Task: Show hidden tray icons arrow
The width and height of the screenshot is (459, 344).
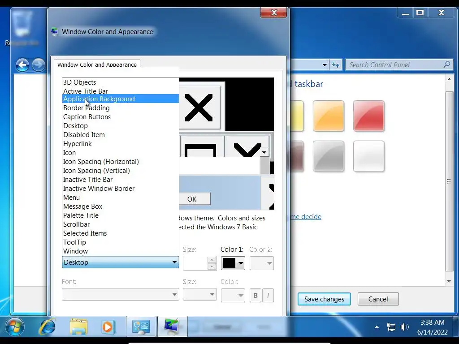Action: point(377,327)
